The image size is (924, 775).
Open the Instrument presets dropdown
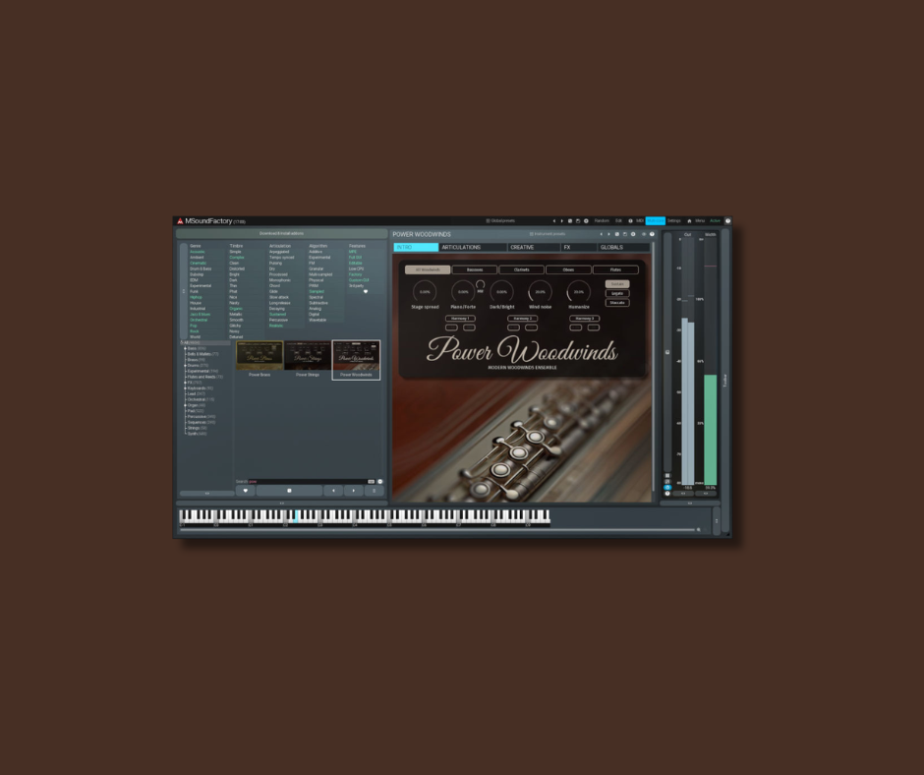[548, 234]
